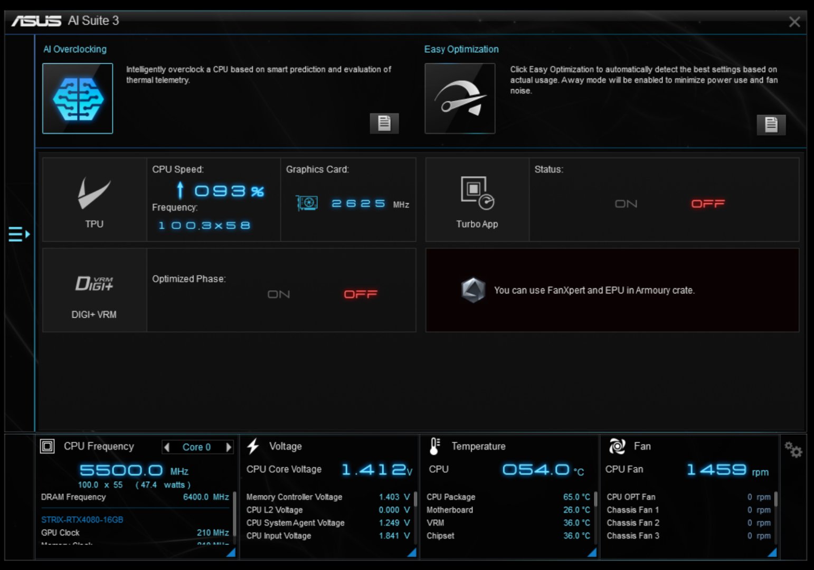Click the CPU Frequency chip icon
The width and height of the screenshot is (814, 570).
(x=48, y=446)
